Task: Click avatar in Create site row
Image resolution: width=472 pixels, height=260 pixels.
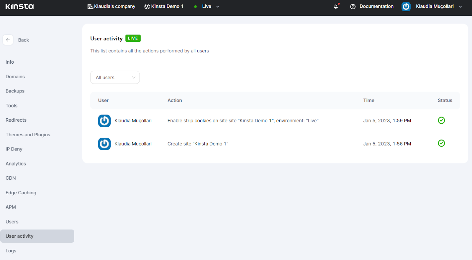Action: click(x=104, y=144)
